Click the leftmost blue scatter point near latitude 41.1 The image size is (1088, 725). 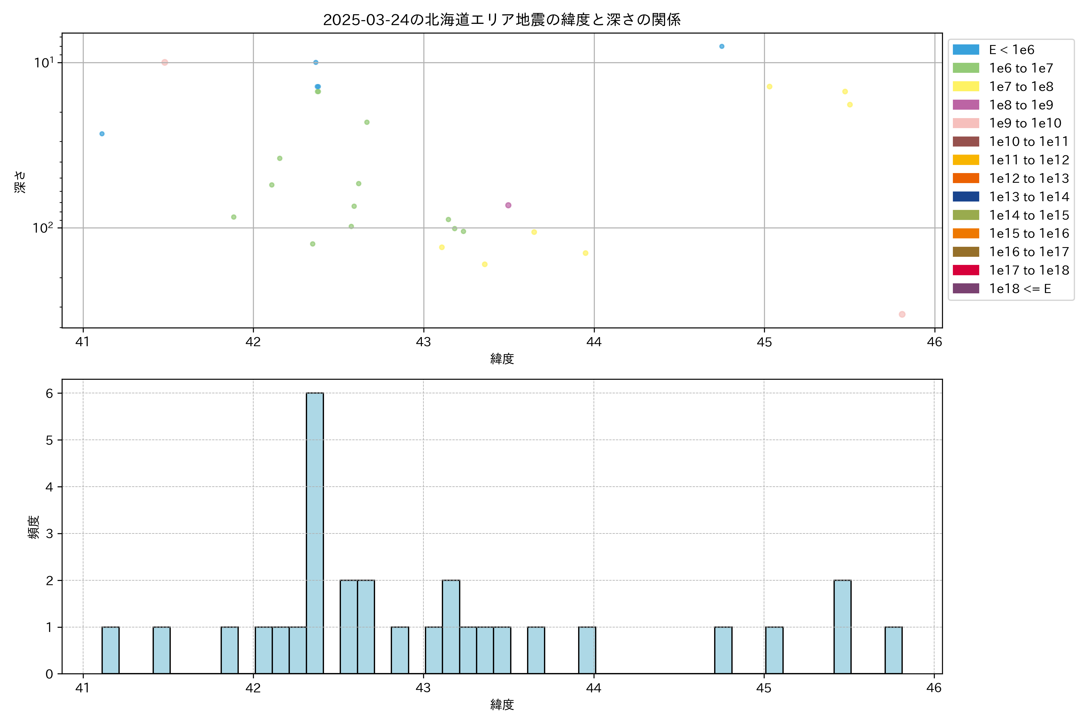tap(102, 134)
